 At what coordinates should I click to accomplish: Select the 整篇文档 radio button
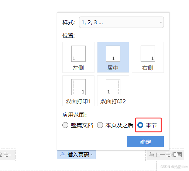pyautogui.click(x=65, y=125)
